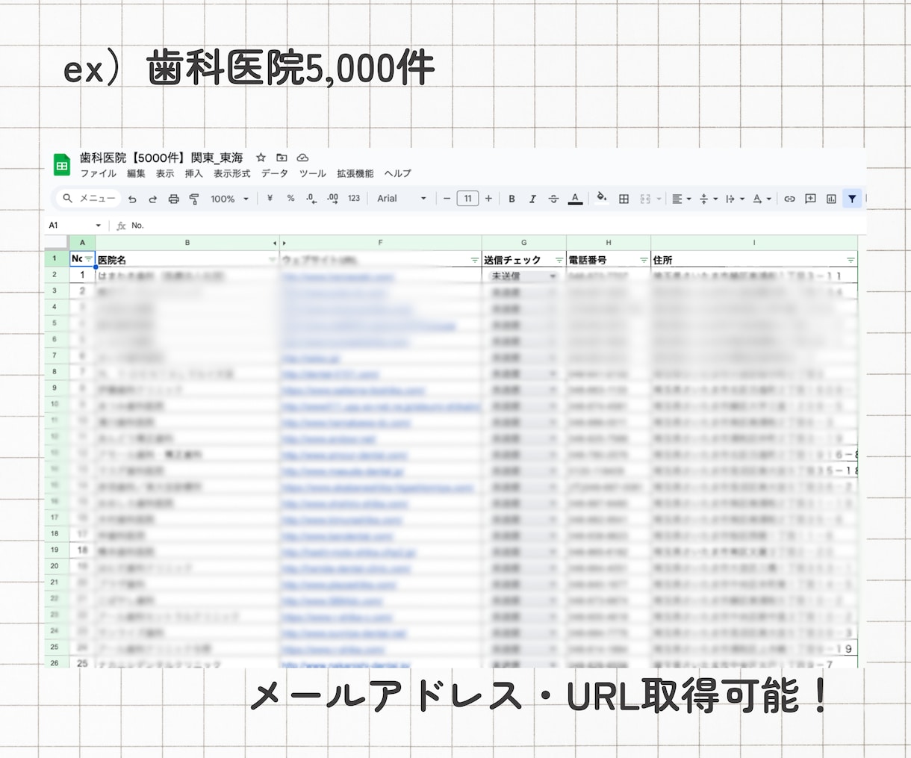Redo the last action

tap(153, 199)
